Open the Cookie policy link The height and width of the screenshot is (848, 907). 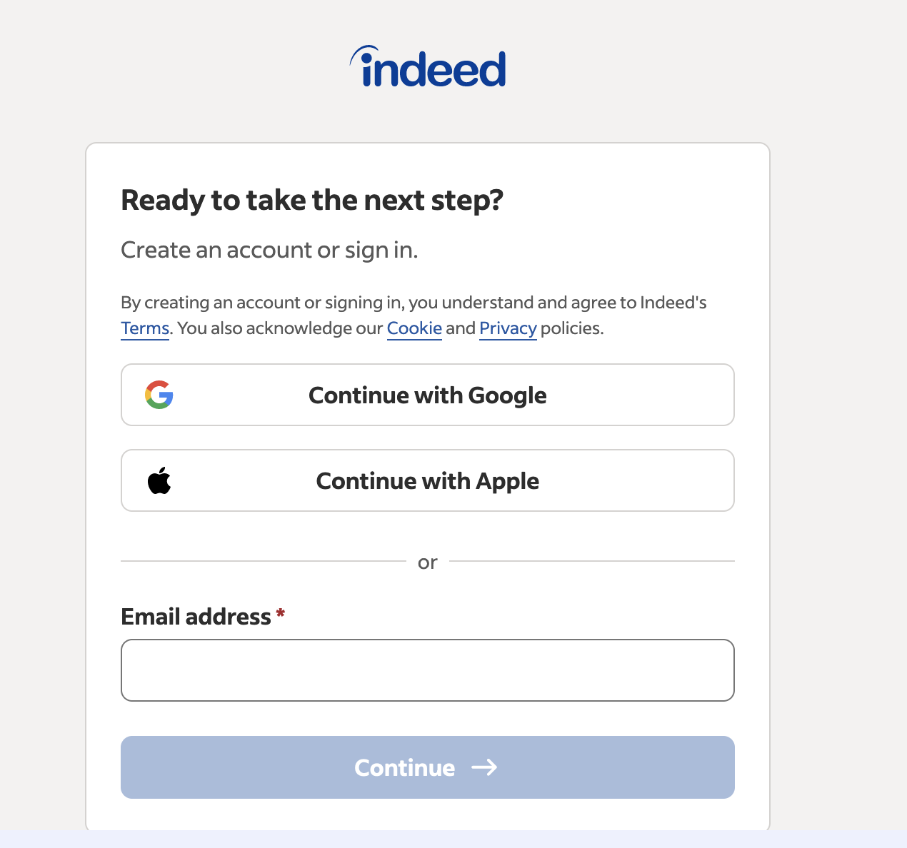[414, 328]
